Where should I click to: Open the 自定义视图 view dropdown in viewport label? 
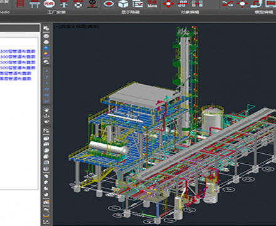[73, 26]
